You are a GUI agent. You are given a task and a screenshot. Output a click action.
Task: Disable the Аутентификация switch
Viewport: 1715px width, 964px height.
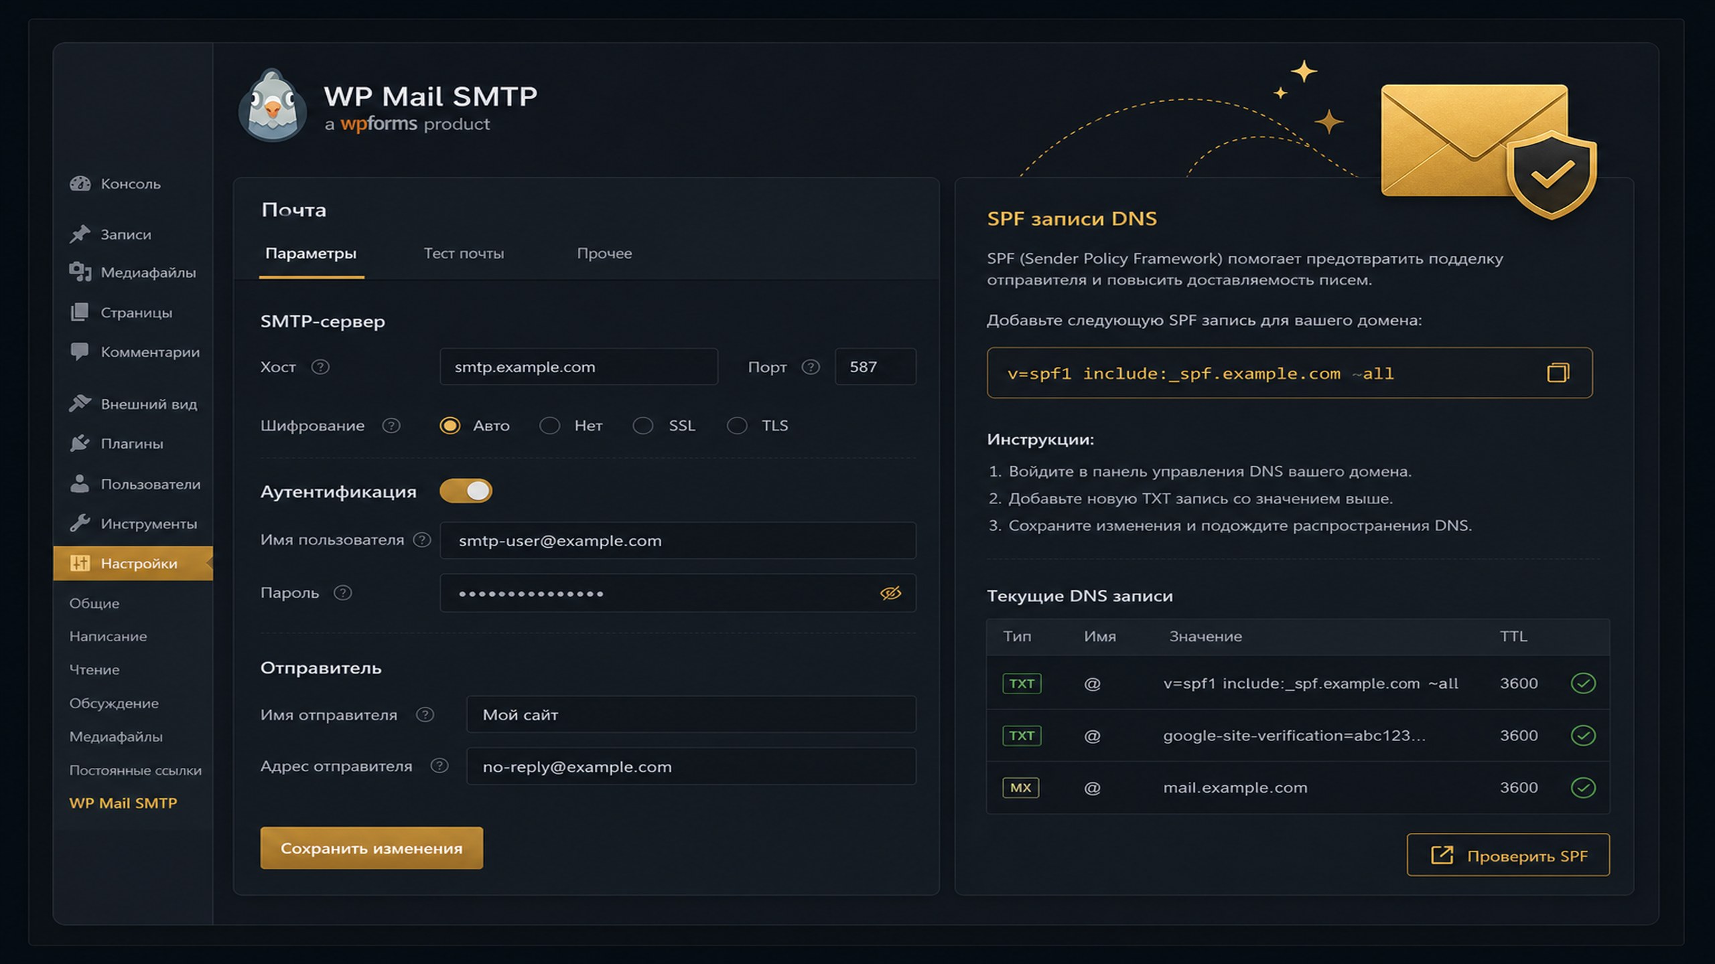466,491
